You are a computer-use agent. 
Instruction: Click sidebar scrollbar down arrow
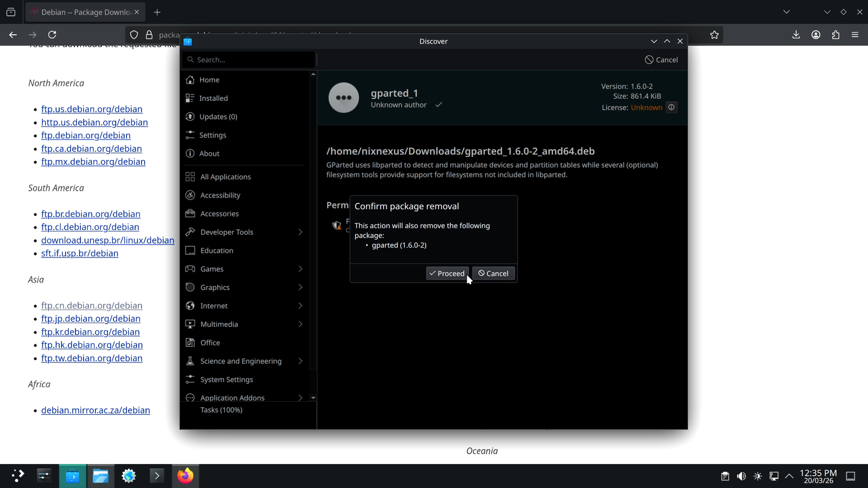(313, 398)
